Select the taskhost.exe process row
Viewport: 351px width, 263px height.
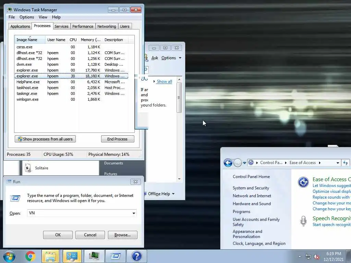(71, 88)
